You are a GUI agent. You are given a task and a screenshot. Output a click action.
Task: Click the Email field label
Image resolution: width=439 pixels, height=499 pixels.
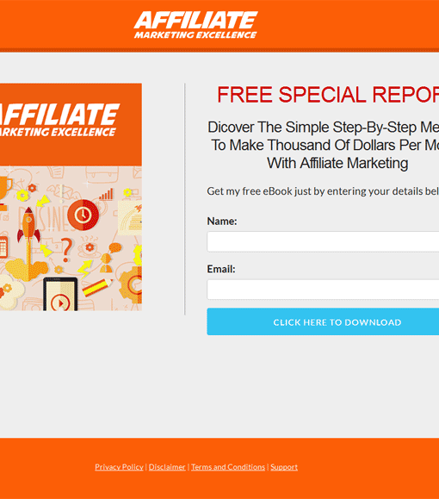point(221,269)
